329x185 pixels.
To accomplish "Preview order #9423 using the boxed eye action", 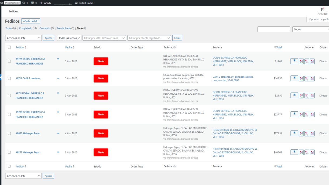I will (294, 133).
